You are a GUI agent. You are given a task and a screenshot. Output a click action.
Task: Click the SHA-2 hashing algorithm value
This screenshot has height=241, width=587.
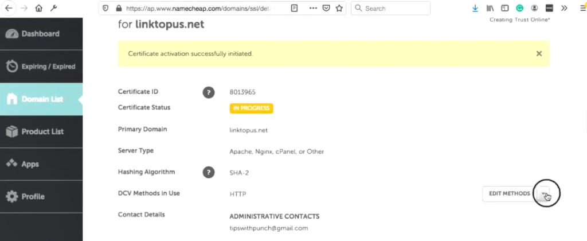[239, 173]
